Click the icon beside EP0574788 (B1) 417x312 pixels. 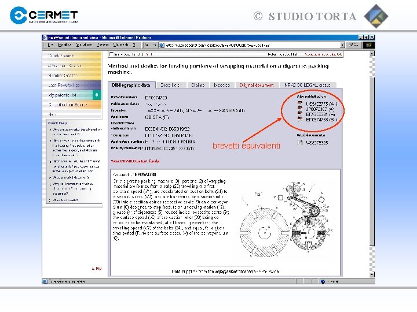300,119
